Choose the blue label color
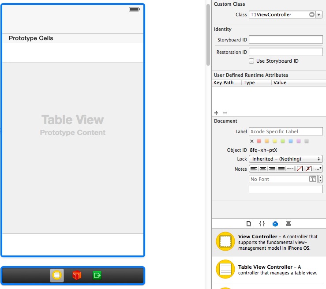Viewport: 326px width, 289px height. [x=291, y=141]
